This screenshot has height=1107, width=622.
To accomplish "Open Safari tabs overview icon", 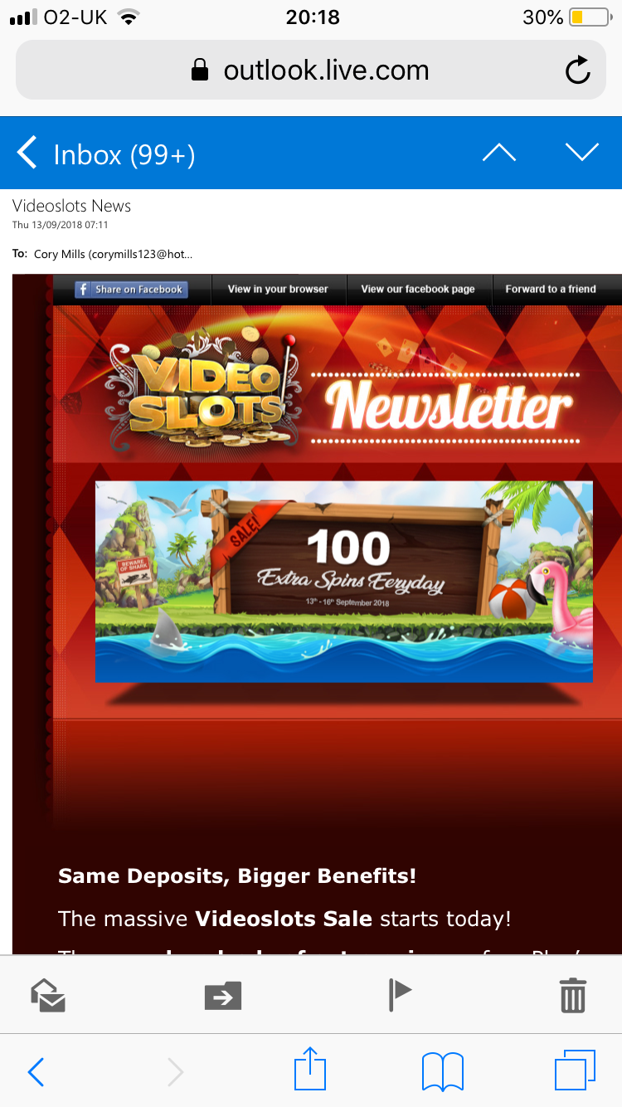I will tap(575, 1070).
